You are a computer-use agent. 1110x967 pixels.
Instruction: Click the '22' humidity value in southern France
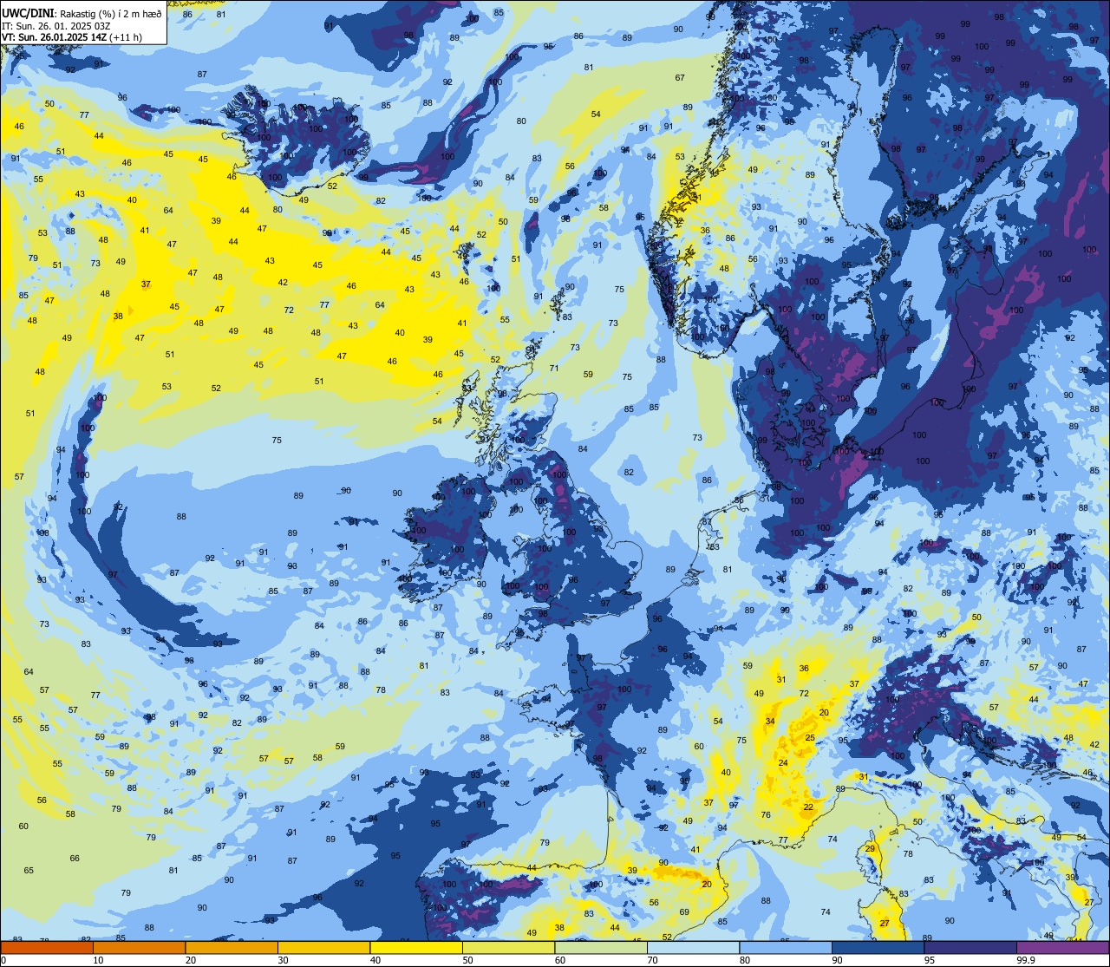point(808,807)
